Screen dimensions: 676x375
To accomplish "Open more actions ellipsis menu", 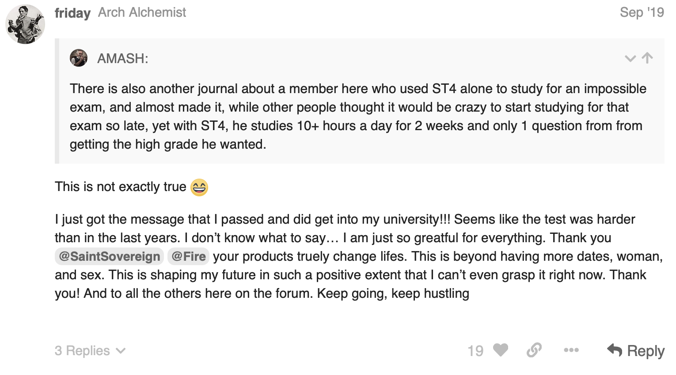I will 571,350.
